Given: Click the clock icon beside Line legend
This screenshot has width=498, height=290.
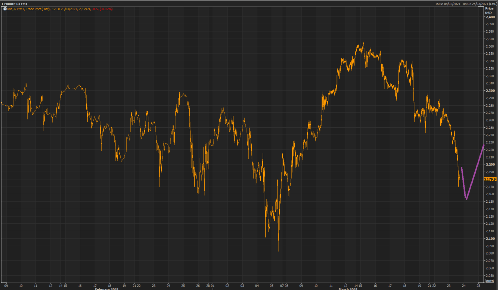Looking at the screenshot, I should point(5,9).
